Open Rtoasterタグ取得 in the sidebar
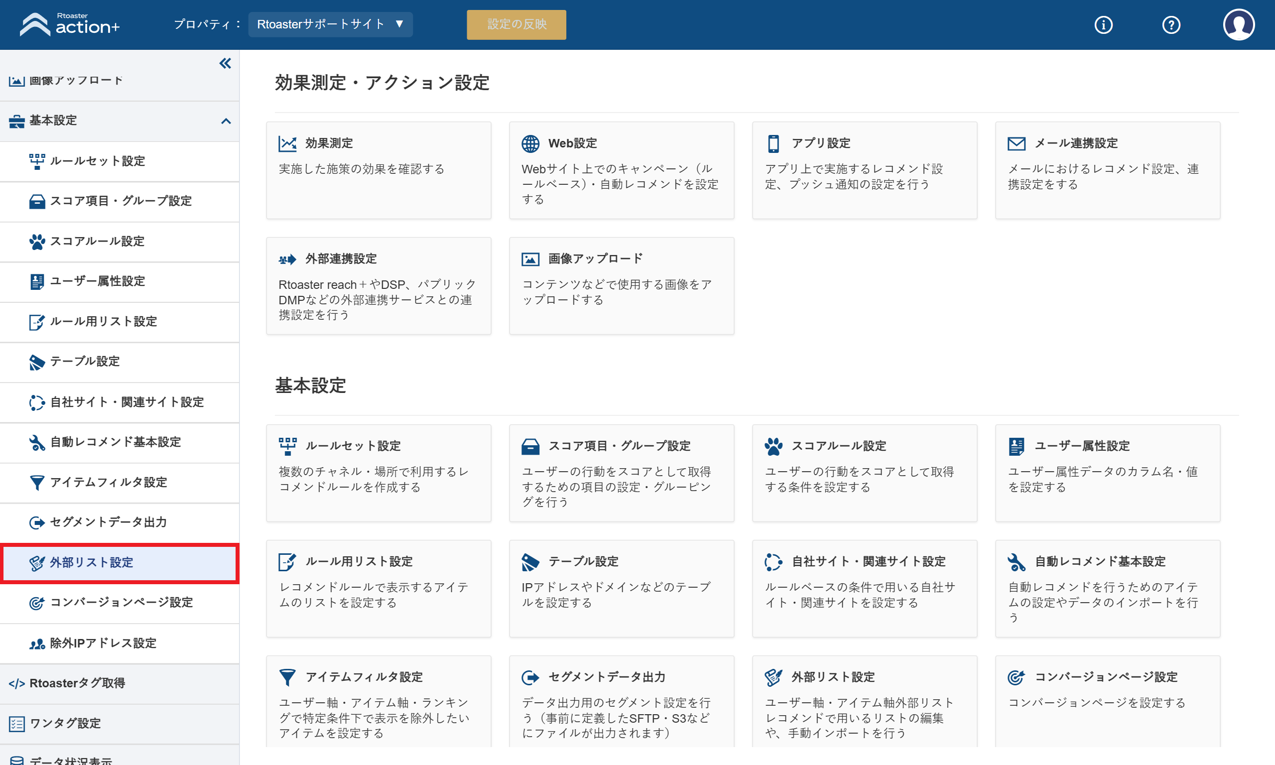The image size is (1275, 765). 120,683
